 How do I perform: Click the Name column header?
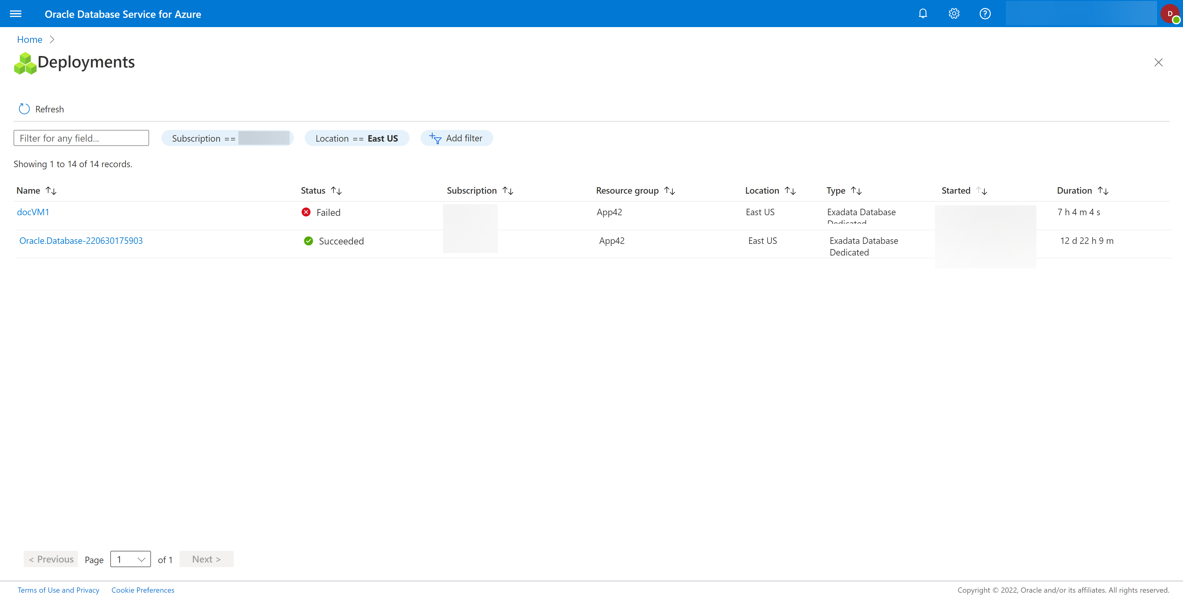click(28, 191)
